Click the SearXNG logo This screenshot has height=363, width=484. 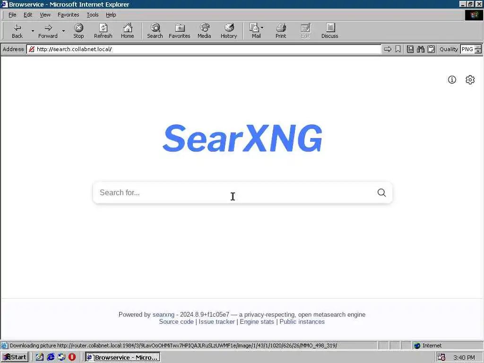click(242, 138)
